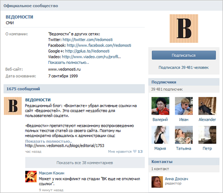Click the 1 контакт count text
This screenshot has height=193, width=223.
160,169
